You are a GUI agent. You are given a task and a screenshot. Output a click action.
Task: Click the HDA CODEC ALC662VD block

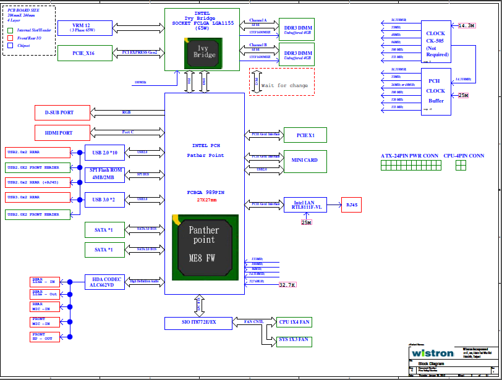[104, 282]
